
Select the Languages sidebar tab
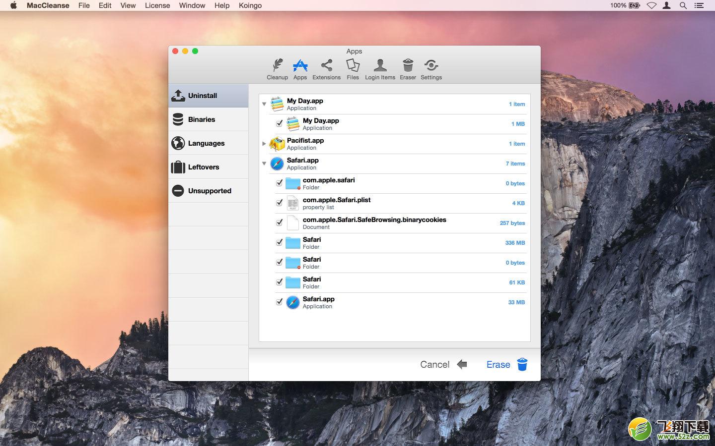tap(209, 143)
